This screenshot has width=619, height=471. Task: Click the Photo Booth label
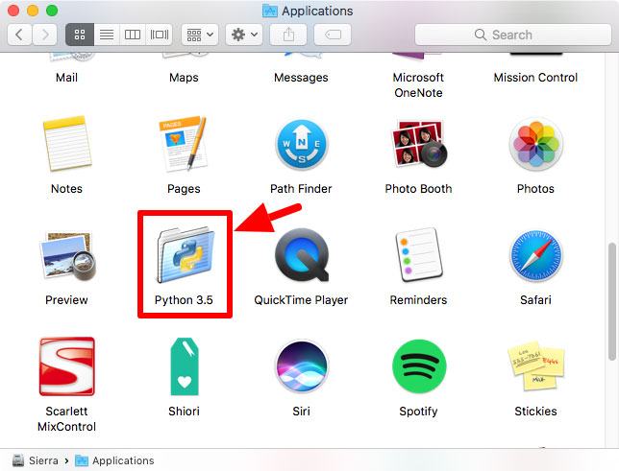pyautogui.click(x=418, y=188)
